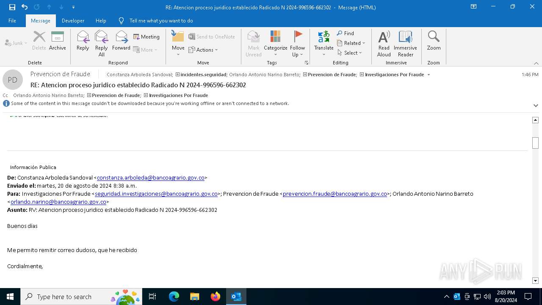
Task: Mark the message as Unread
Action: (x=254, y=44)
